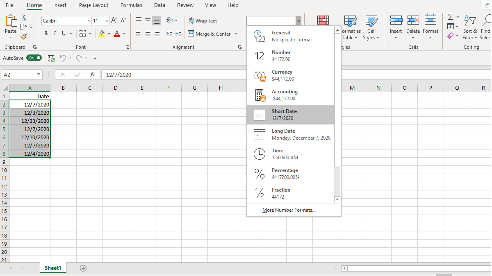Expand the font name Calibri dropdown
Viewport: 492px width, 276px height.
89,21
